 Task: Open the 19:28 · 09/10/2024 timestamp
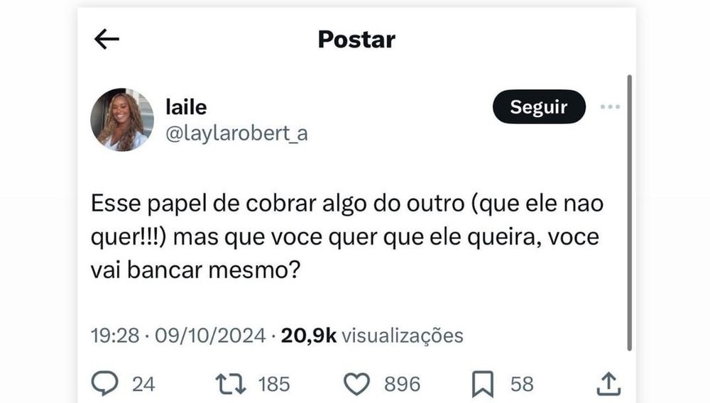178,336
